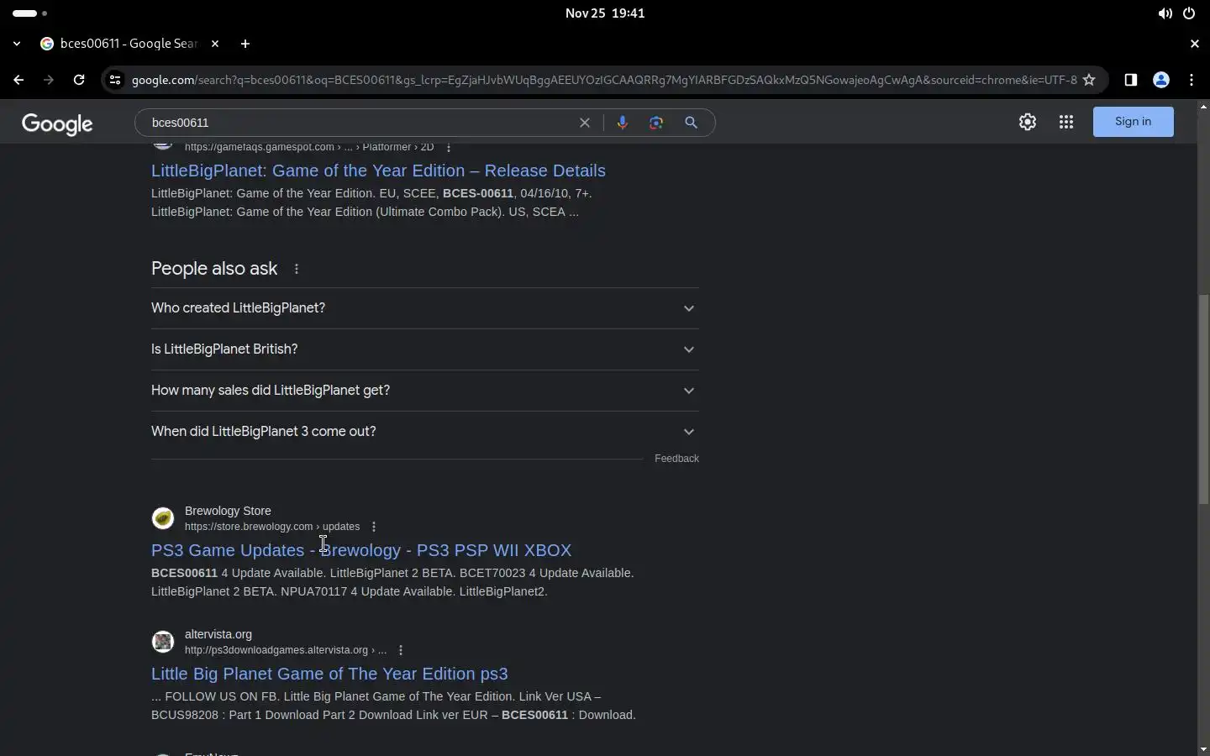
Task: Open options for the Brewology Store result
Action: (374, 527)
